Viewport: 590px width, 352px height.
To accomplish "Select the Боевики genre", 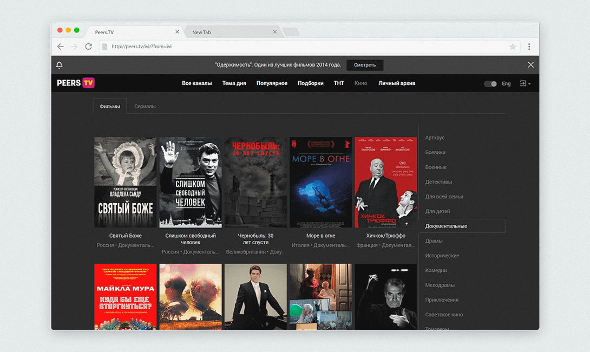I will [435, 152].
